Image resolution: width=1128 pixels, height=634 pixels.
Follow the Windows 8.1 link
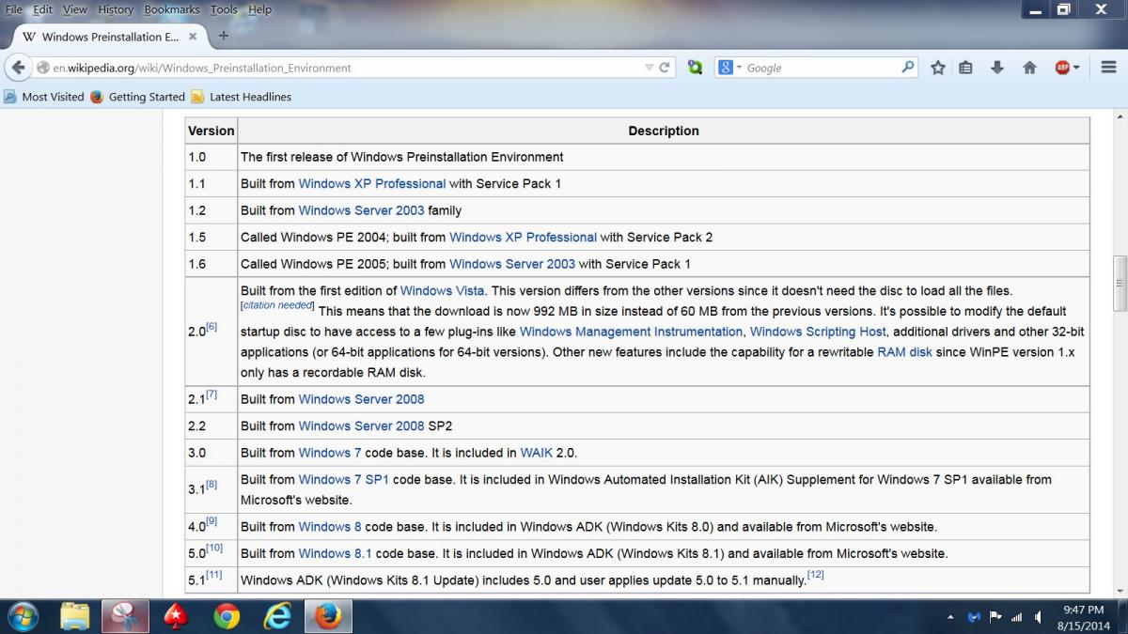tap(335, 553)
